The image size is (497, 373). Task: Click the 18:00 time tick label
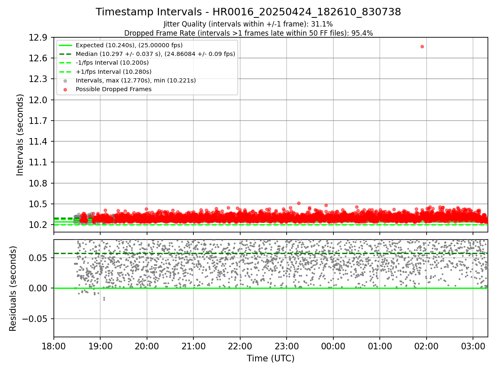coord(54,346)
